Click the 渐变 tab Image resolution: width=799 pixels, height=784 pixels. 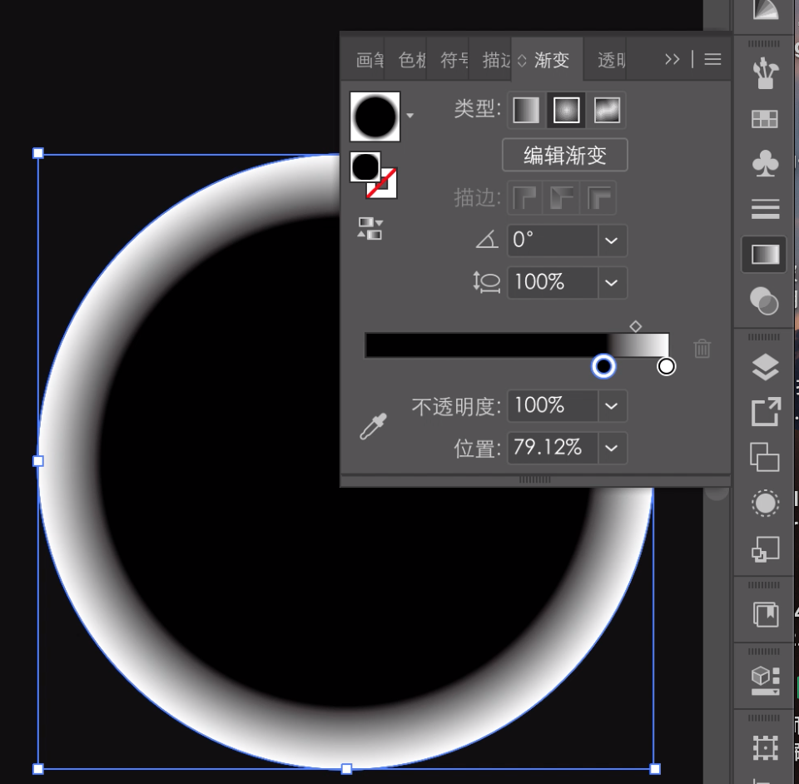point(547,60)
